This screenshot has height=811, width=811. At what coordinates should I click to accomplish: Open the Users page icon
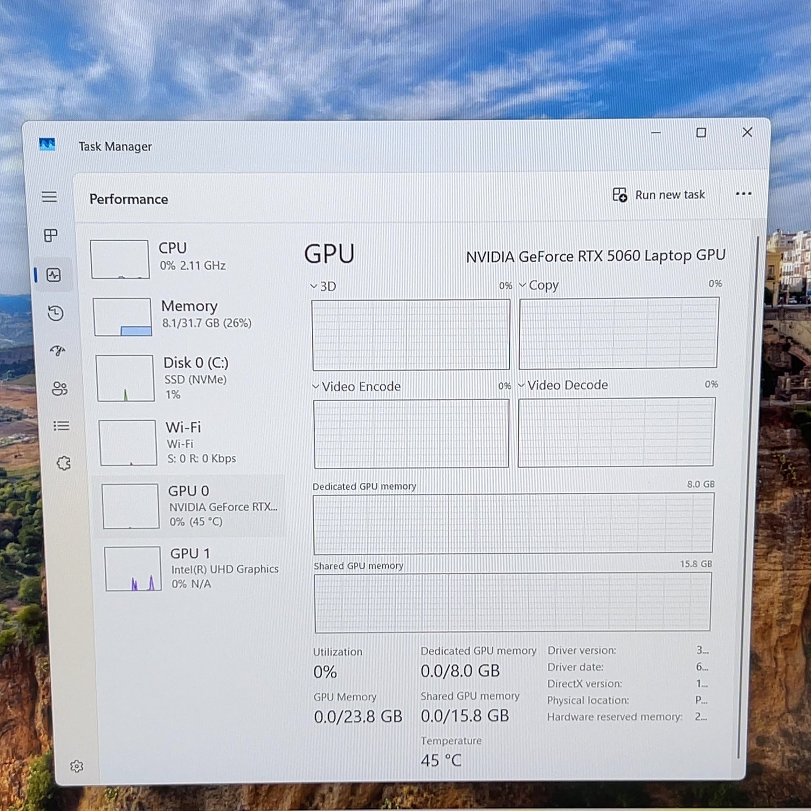59,388
